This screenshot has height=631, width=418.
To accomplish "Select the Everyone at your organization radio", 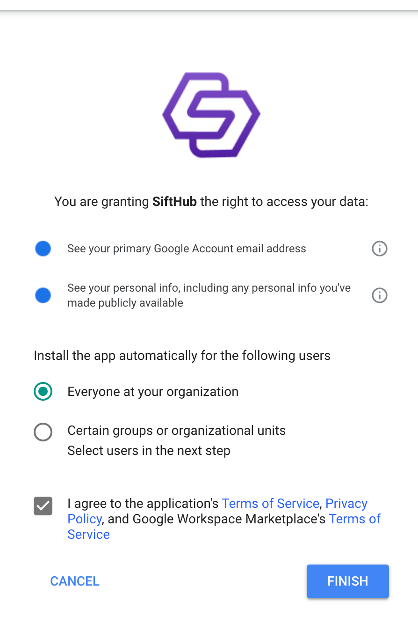I will (x=43, y=391).
